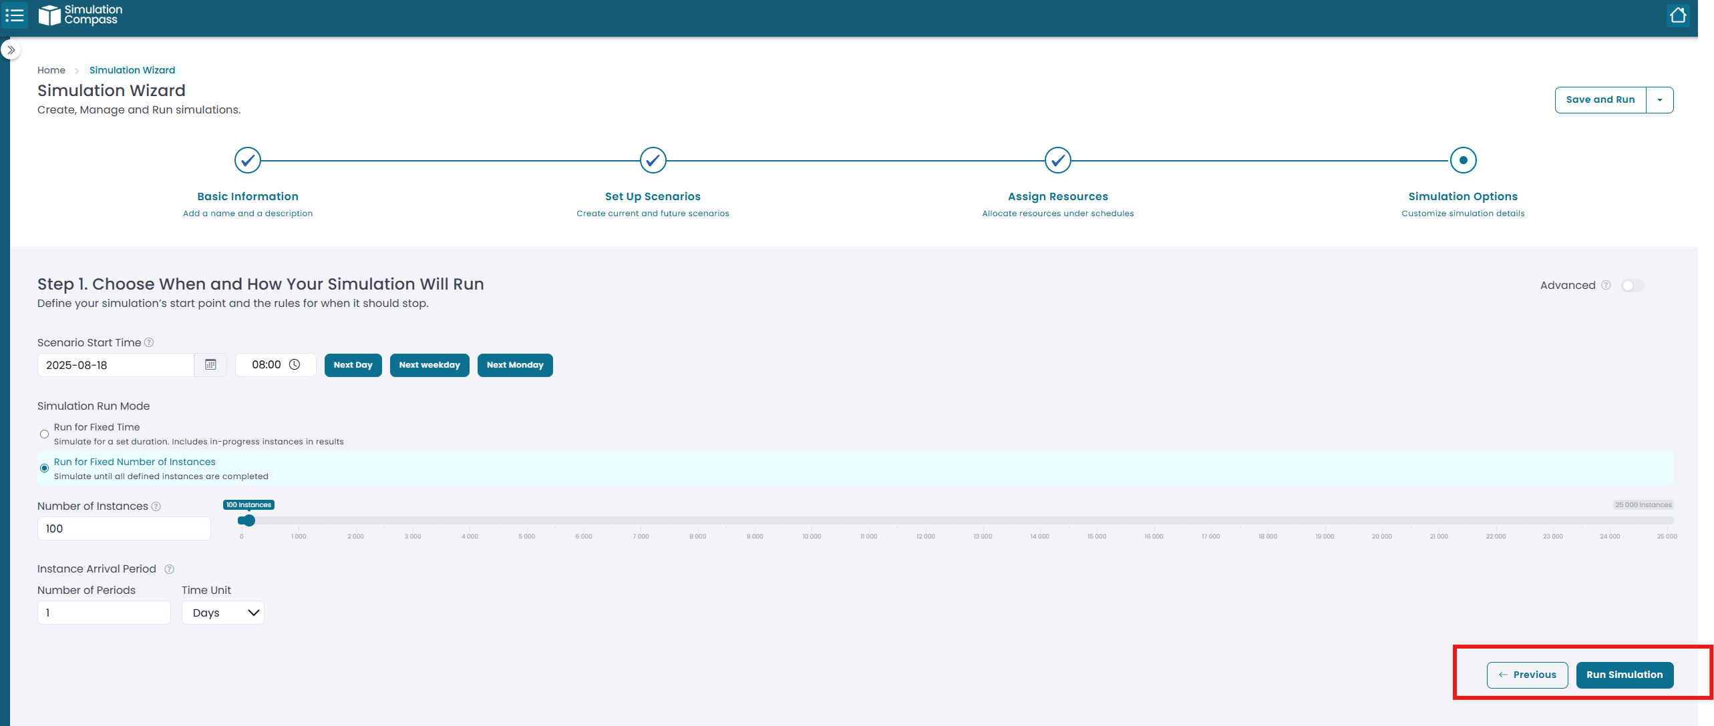Click help icon next to Scenario Start Time
Image resolution: width=1714 pixels, height=726 pixels.
click(149, 342)
